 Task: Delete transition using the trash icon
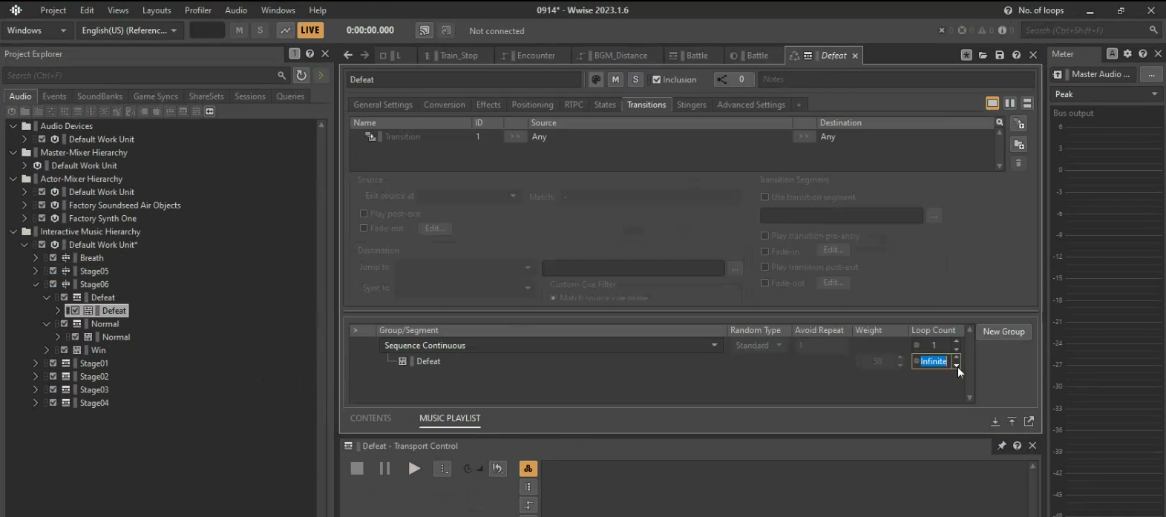click(x=1019, y=163)
